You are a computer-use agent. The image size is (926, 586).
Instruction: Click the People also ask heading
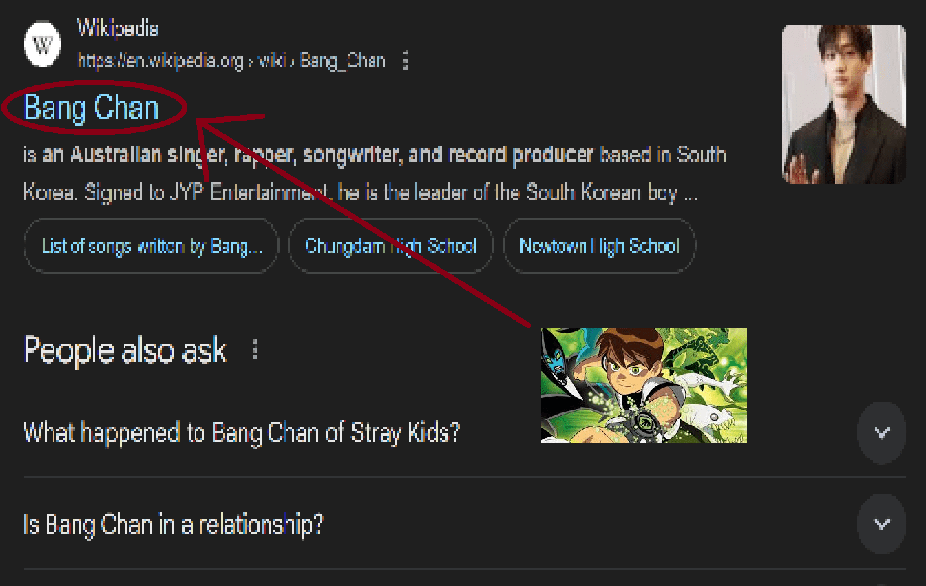tap(125, 350)
